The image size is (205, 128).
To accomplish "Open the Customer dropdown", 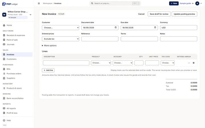I will [61, 28].
